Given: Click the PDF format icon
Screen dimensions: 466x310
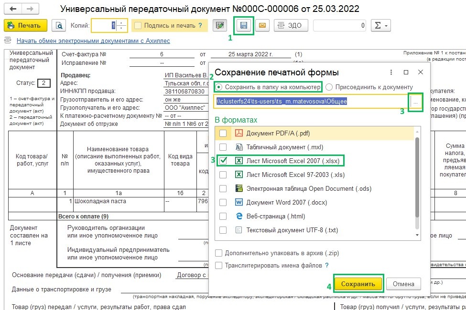Looking at the screenshot, I should tap(239, 133).
